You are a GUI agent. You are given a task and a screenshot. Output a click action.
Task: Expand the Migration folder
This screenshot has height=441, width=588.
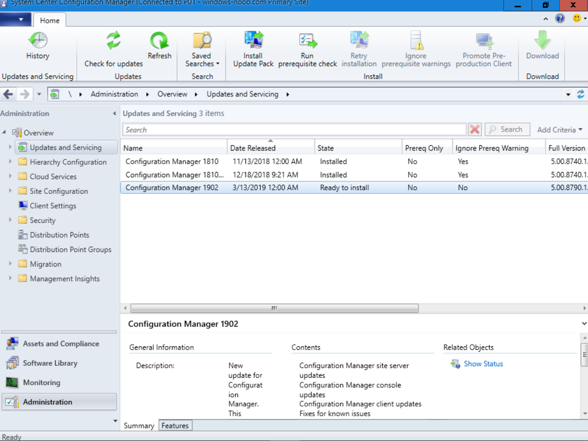10,264
